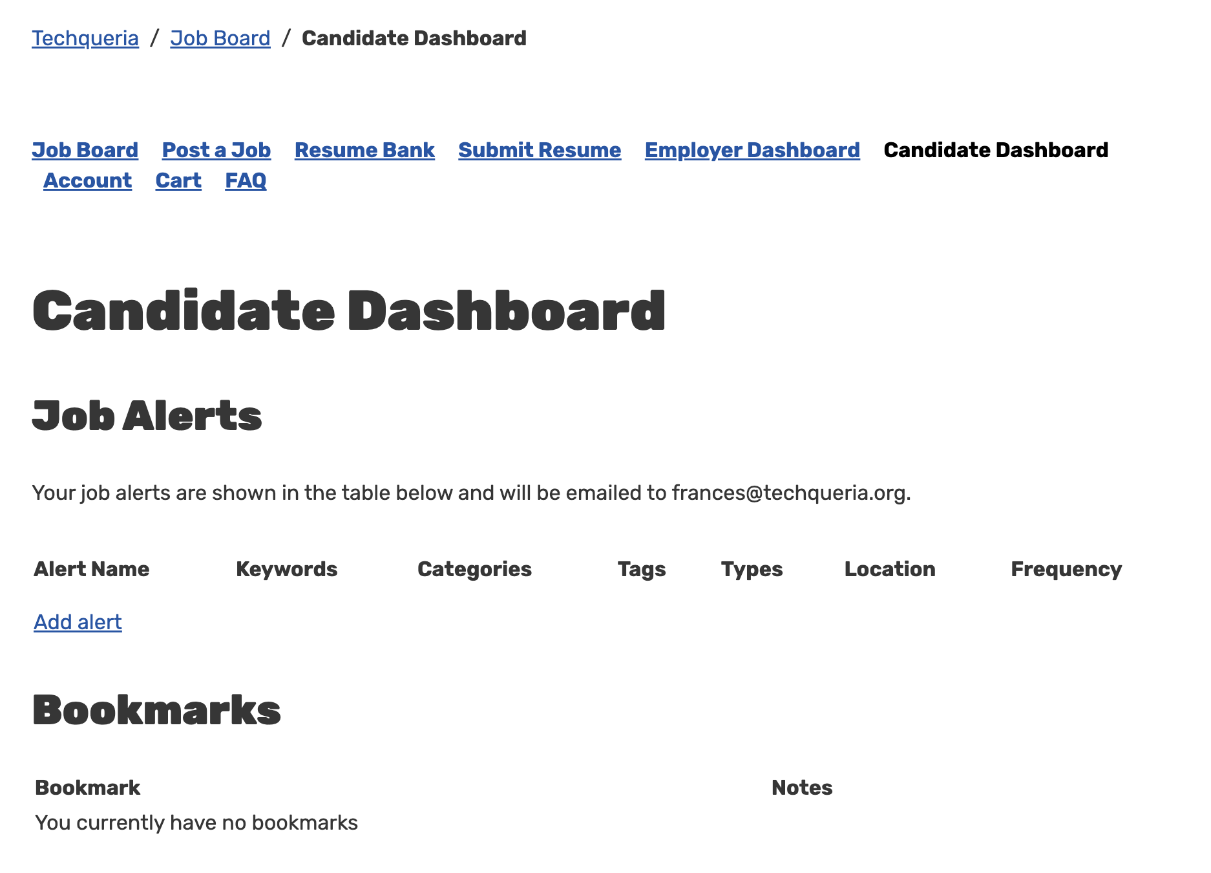Click the Notes column header in Bookmarks
Image resolution: width=1211 pixels, height=873 pixels.
pyautogui.click(x=802, y=788)
